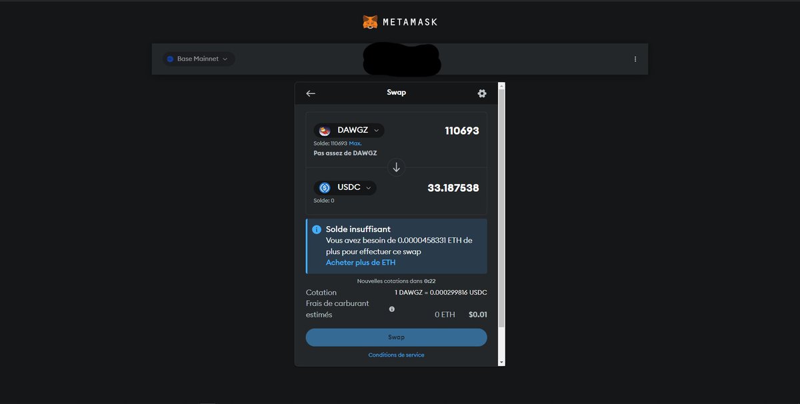
Task: Click the Solde insuffisant heading
Action: pyautogui.click(x=358, y=229)
